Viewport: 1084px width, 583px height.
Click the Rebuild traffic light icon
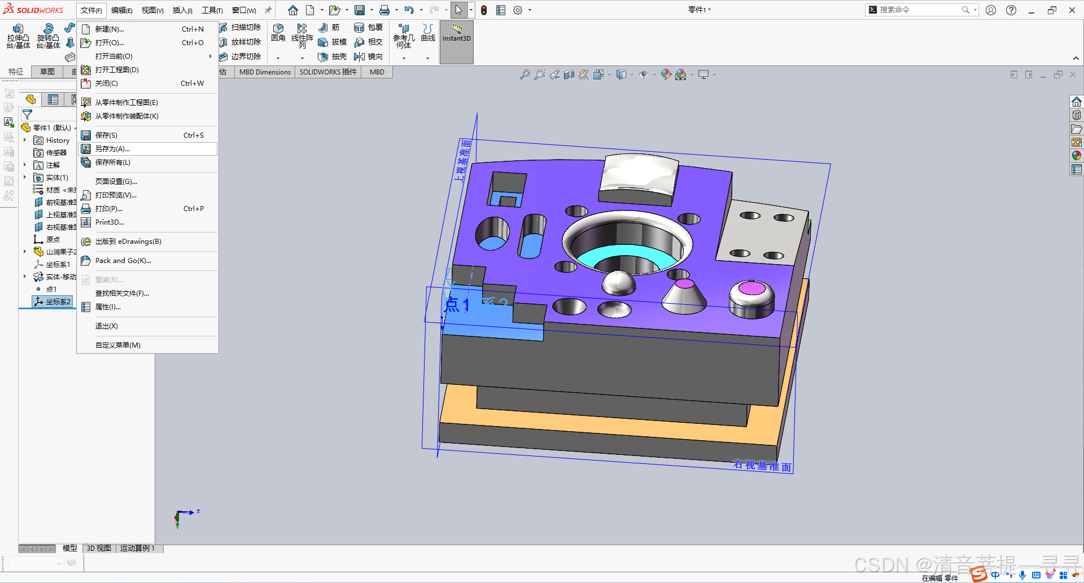click(x=484, y=10)
